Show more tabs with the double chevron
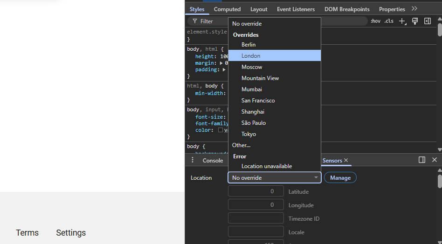 tap(414, 9)
